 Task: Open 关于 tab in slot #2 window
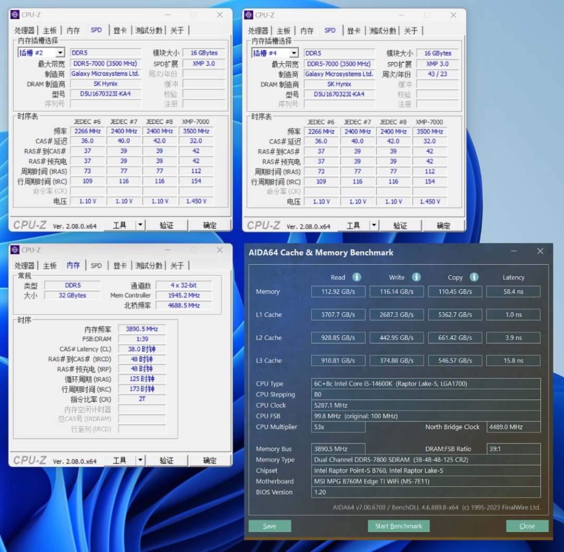177,30
